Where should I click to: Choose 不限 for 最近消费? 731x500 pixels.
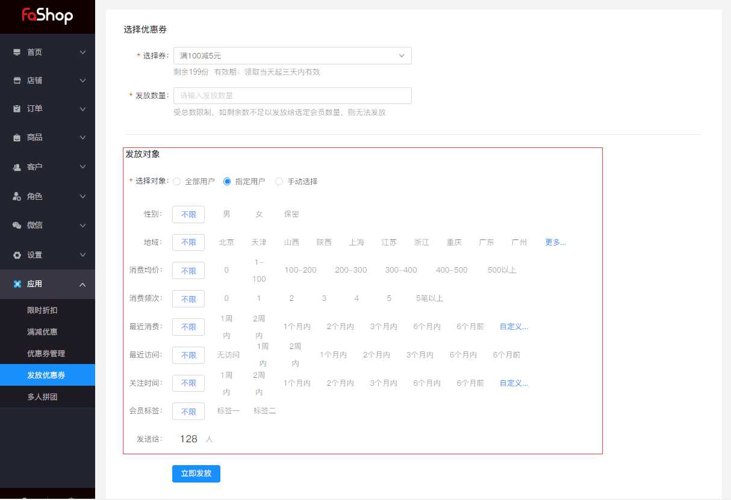pos(188,327)
